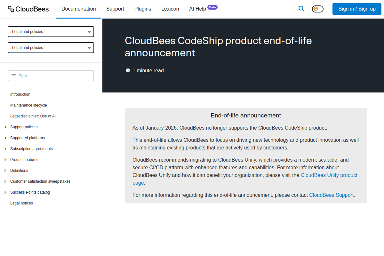Image resolution: width=384 pixels, height=256 pixels.
Task: Expand the Success Points catalog section
Action: [x=5, y=192]
